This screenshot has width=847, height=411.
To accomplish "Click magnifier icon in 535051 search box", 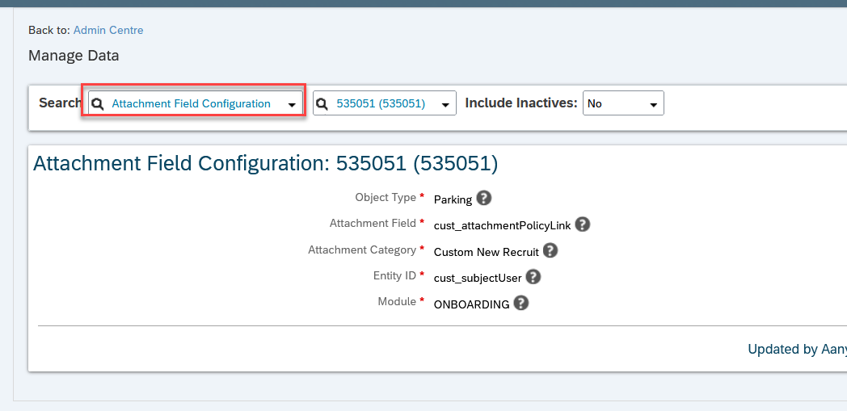I will (322, 104).
